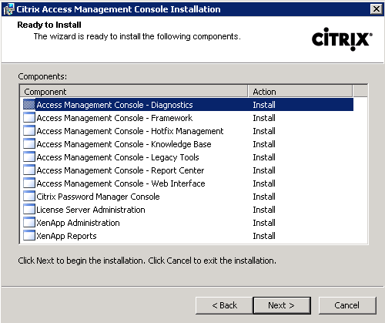Click the XenApp Administration row icon

(x=29, y=223)
